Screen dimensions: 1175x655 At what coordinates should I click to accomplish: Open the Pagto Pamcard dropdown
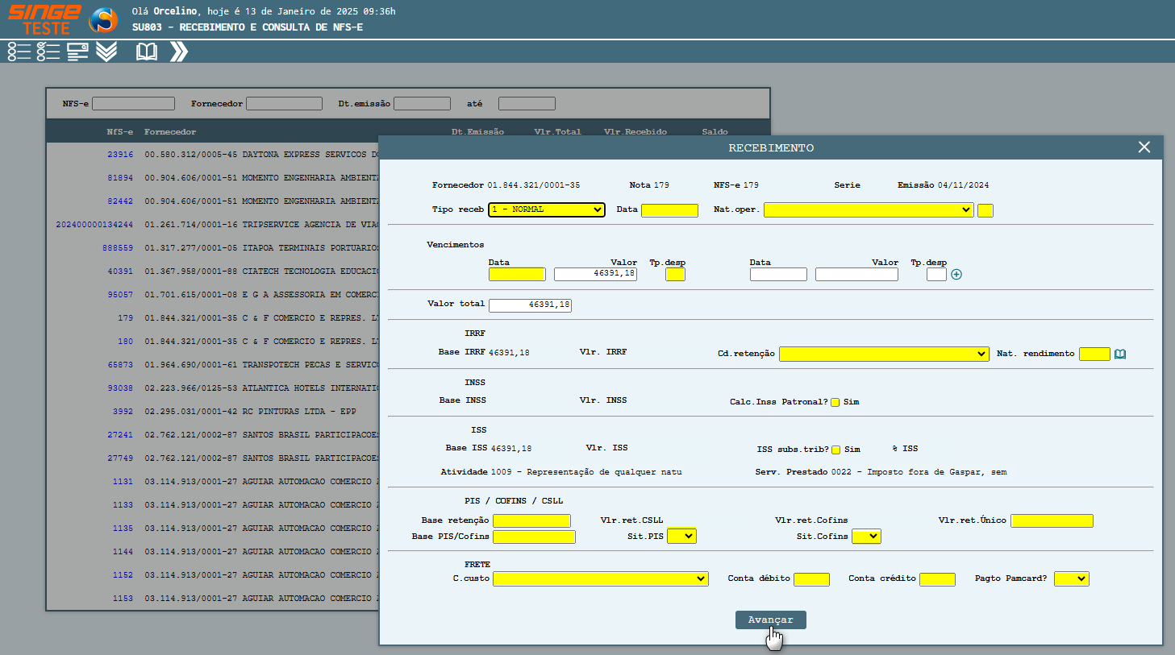click(1072, 578)
